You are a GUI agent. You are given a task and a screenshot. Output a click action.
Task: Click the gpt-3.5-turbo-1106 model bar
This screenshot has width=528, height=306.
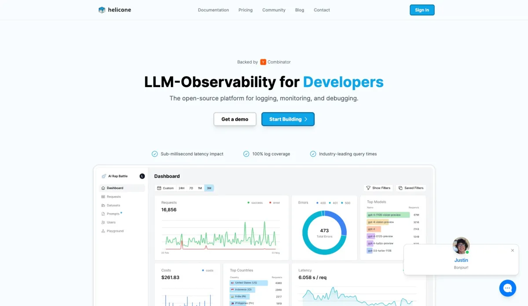370,251
